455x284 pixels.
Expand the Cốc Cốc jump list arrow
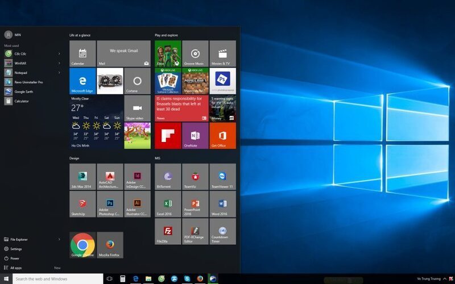click(59, 53)
